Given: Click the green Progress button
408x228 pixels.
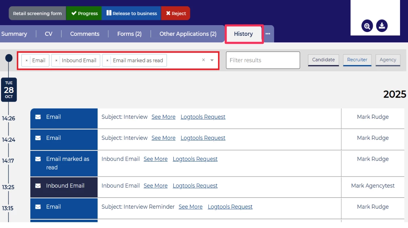Looking at the screenshot, I should (x=84, y=13).
